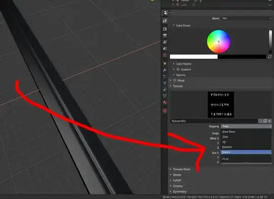Open the Object Data mesh tab

tap(164, 95)
